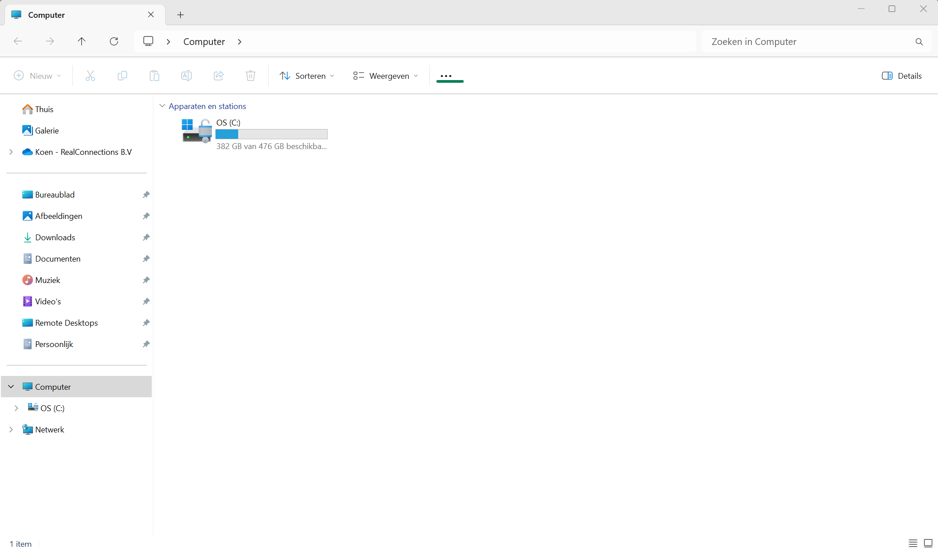Unpin Persoonlijk using its pin icon

coord(146,344)
